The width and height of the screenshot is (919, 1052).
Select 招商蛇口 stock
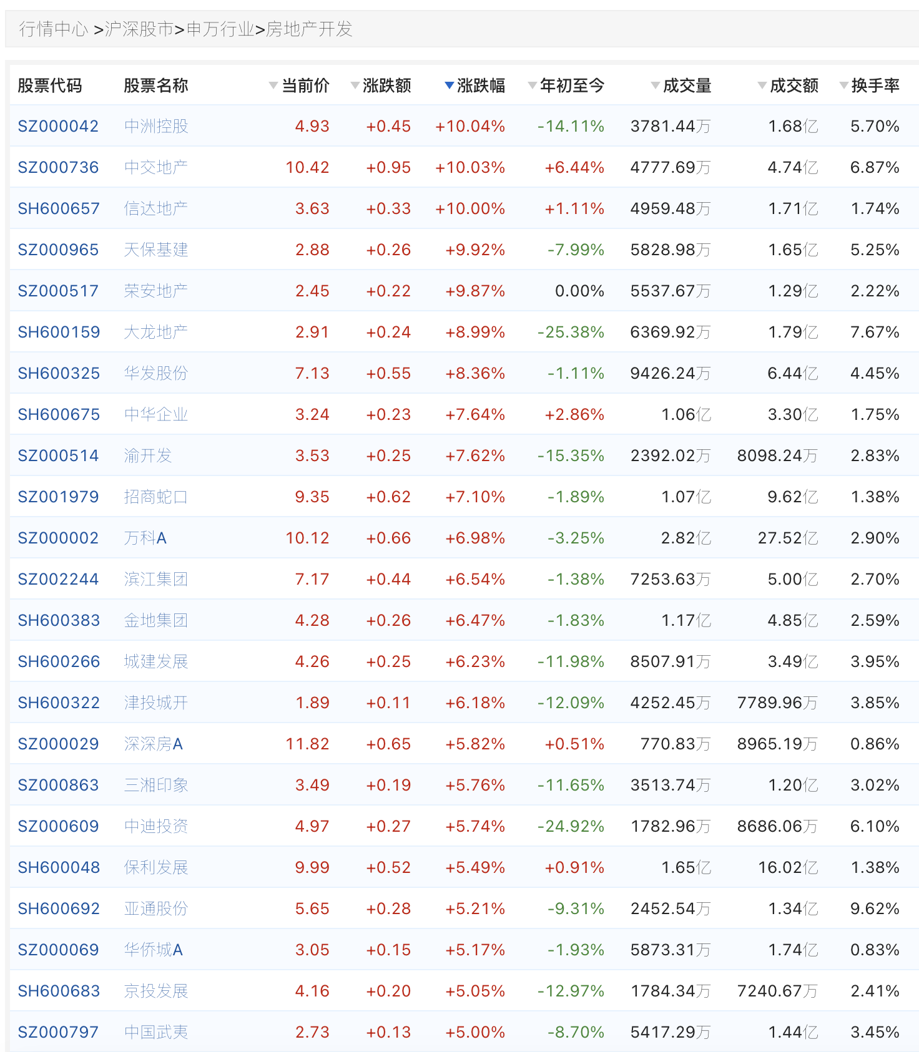point(156,497)
